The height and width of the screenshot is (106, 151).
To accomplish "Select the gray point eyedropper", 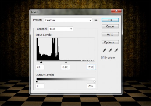I will (x=110, y=50).
